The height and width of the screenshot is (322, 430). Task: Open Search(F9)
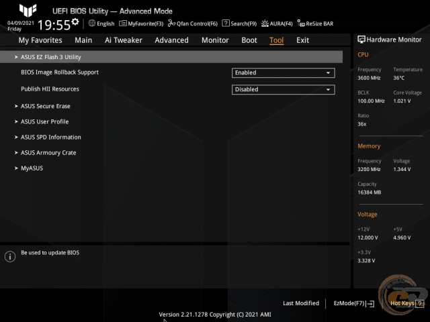243,23
